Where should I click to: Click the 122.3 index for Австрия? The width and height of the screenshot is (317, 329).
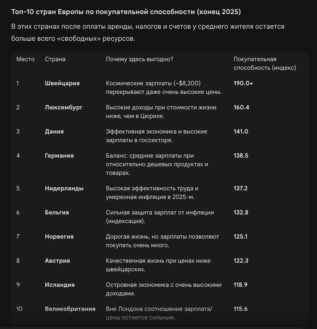click(x=241, y=261)
